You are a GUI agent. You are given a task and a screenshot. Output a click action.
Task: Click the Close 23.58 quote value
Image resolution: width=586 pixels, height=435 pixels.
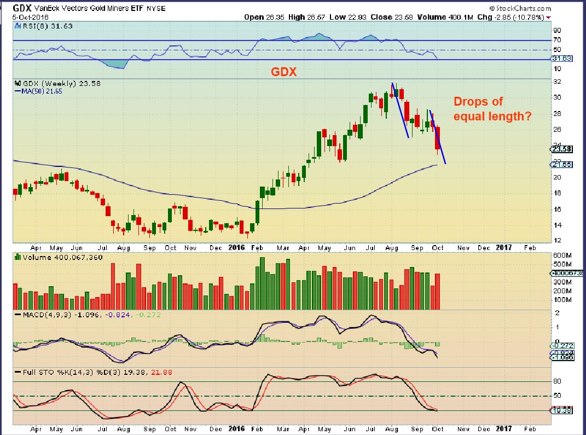[391, 17]
